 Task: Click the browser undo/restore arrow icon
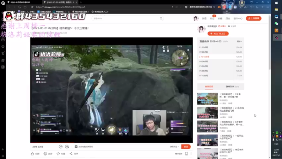251,7
